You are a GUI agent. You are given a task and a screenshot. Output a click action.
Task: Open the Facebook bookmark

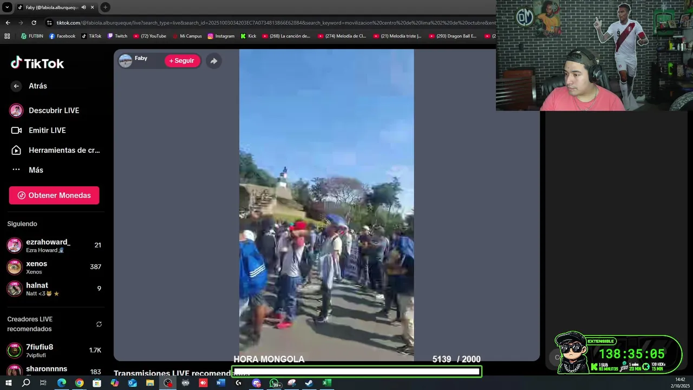(62, 36)
